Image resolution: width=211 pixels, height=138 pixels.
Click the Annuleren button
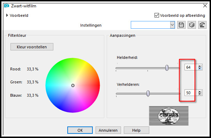(x=108, y=130)
